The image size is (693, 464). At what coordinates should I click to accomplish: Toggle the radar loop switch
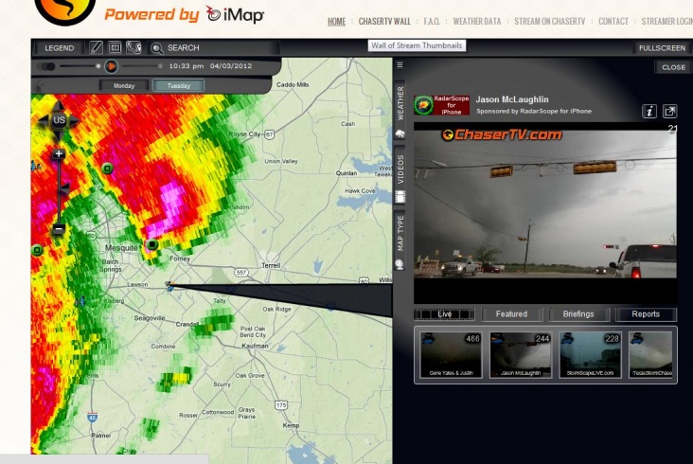[x=46, y=66]
